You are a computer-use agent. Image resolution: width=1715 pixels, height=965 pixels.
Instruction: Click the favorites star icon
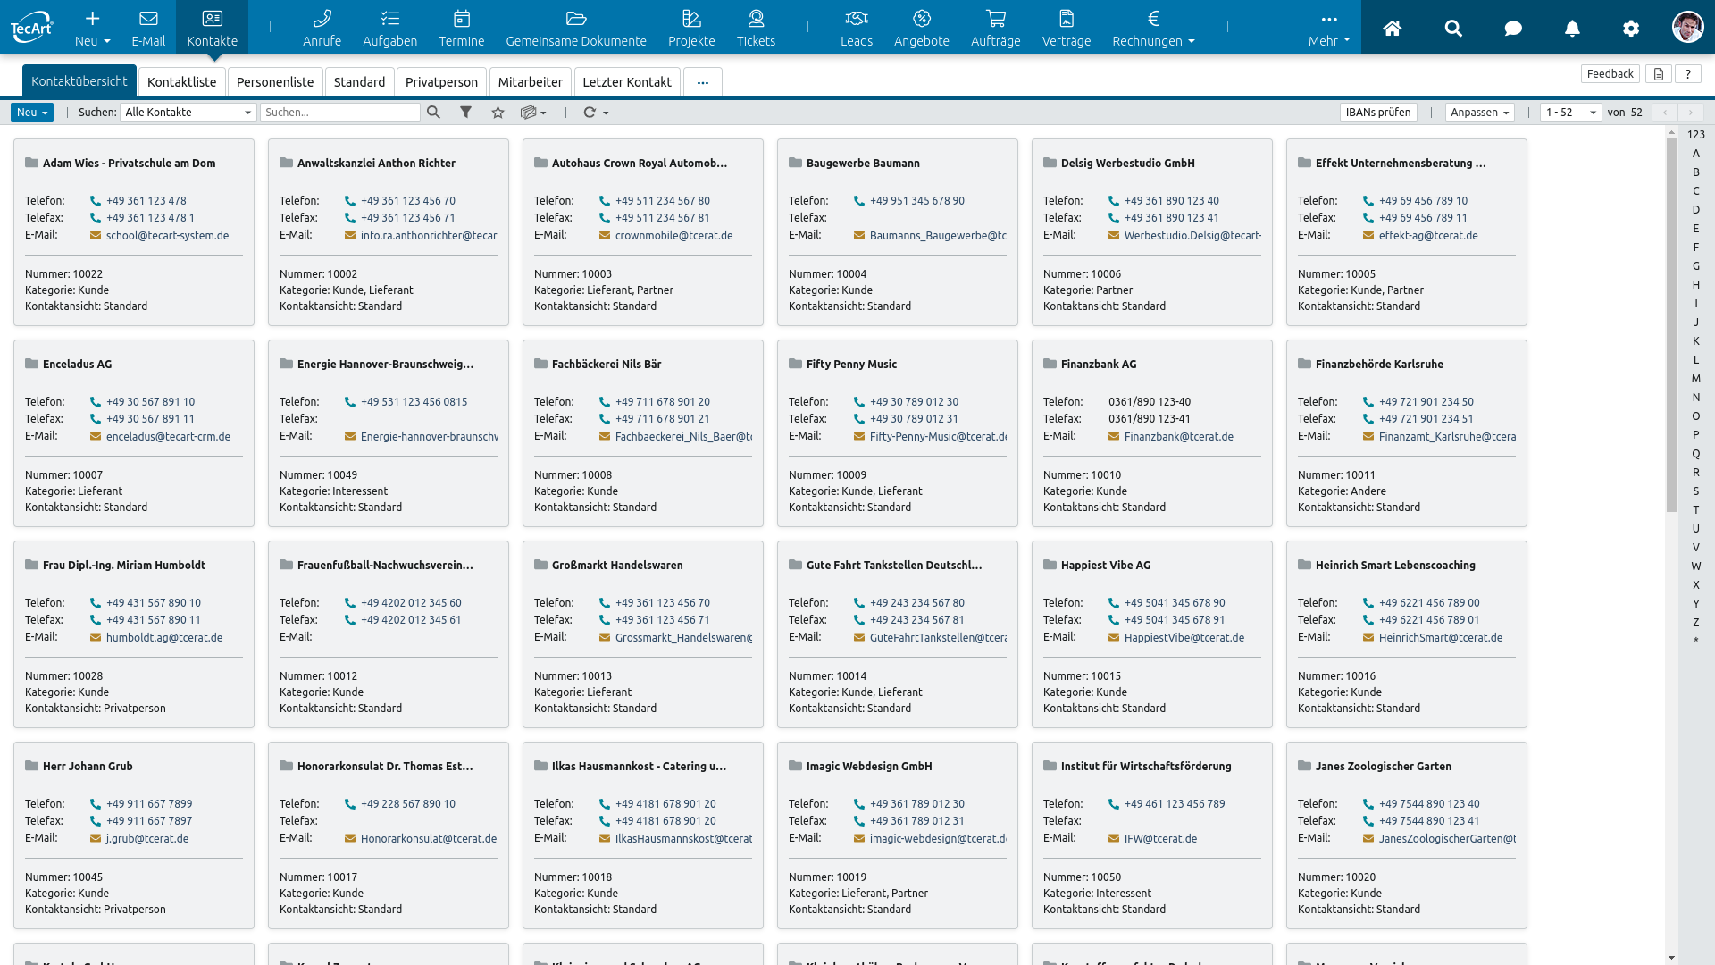[498, 113]
